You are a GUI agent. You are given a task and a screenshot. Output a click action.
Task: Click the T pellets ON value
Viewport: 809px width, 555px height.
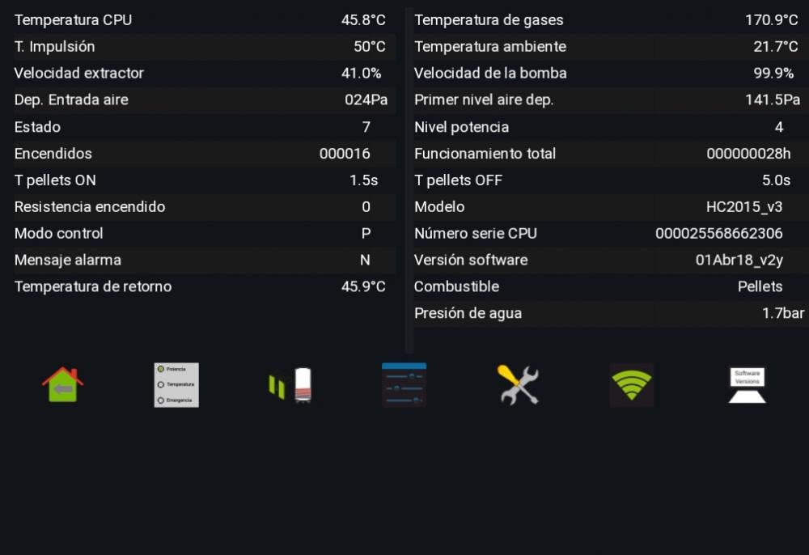(x=364, y=180)
